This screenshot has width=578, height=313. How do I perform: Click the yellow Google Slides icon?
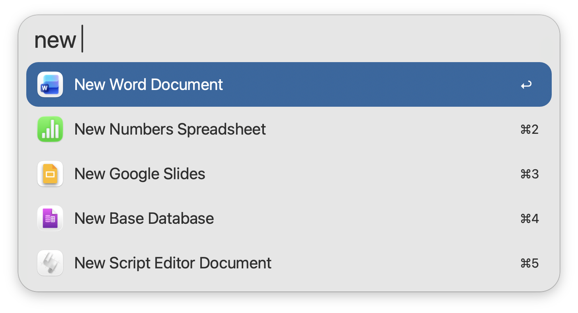[50, 174]
